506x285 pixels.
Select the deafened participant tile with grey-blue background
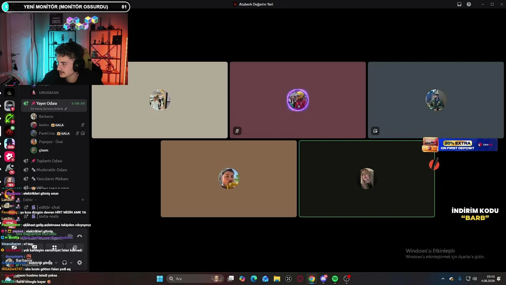click(x=436, y=100)
